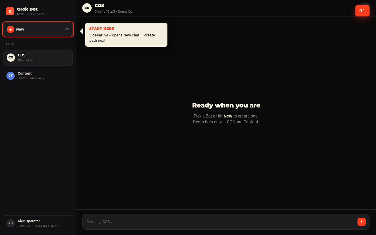
Task: Click the blue CT avatar for Content bot
Action: pyautogui.click(x=11, y=76)
